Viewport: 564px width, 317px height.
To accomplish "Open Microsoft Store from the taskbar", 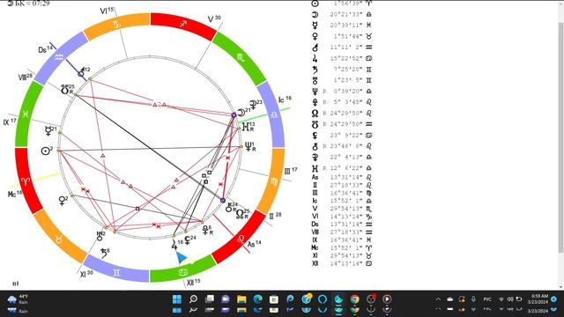I will 274,299.
